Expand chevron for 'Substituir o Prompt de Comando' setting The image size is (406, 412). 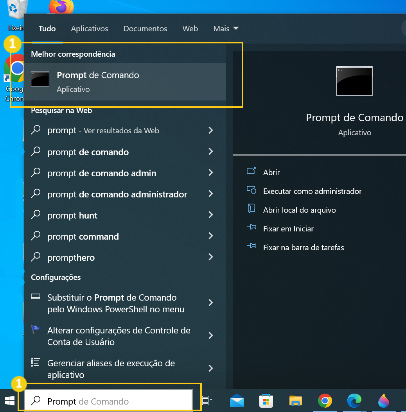coord(210,303)
